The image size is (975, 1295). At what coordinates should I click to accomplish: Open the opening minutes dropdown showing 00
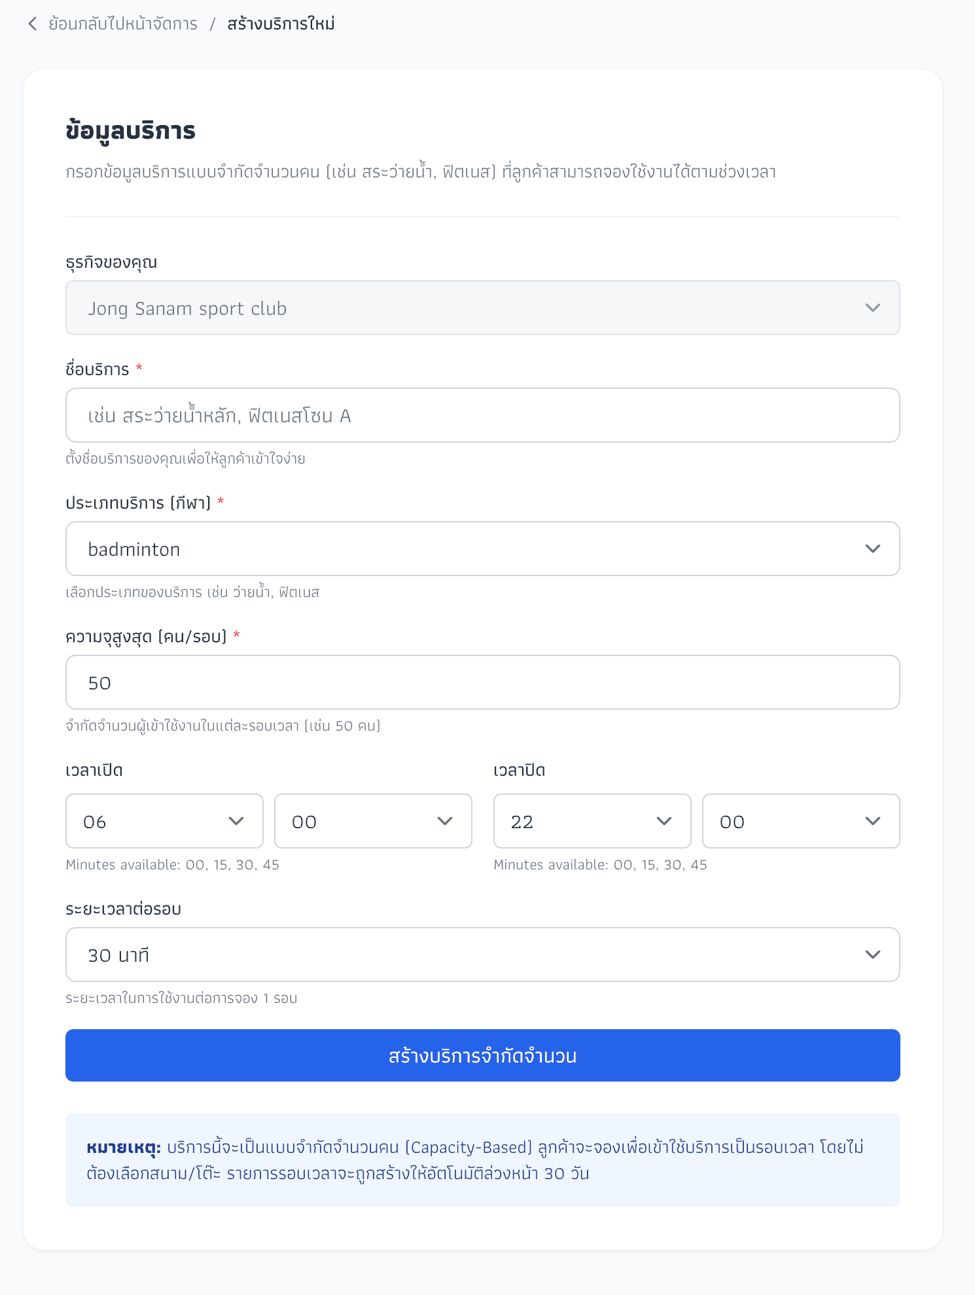tap(372, 821)
